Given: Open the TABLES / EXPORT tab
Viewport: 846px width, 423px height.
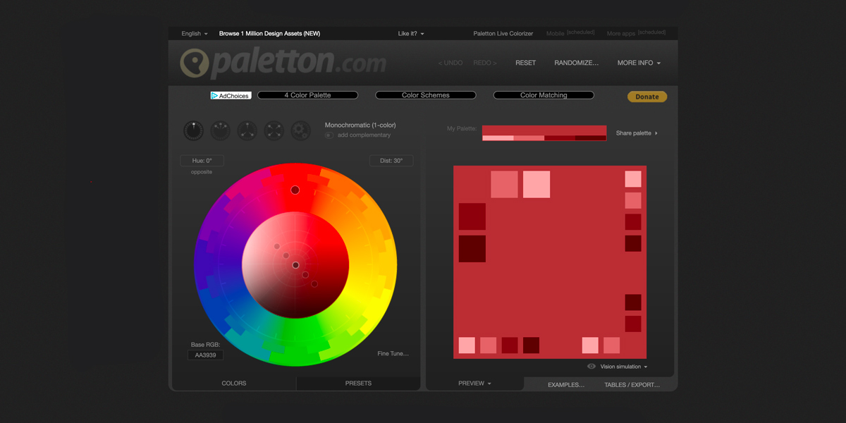Looking at the screenshot, I should point(633,384).
